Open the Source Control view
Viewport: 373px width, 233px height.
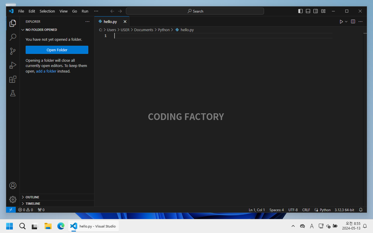click(13, 51)
